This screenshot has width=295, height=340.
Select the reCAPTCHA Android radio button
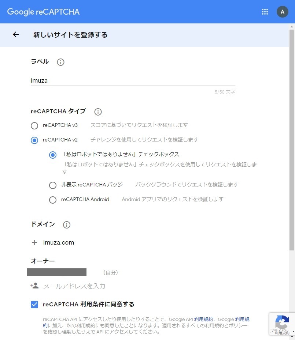tap(53, 200)
